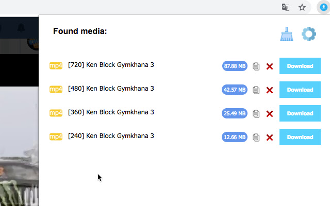Viewport: 330px width, 206px height.
Task: Remove the 480 video entry
Action: 270,90
